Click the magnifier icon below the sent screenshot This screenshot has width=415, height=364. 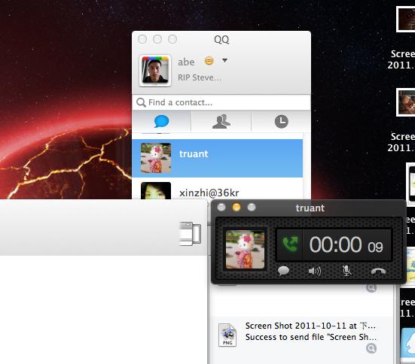coord(371,348)
